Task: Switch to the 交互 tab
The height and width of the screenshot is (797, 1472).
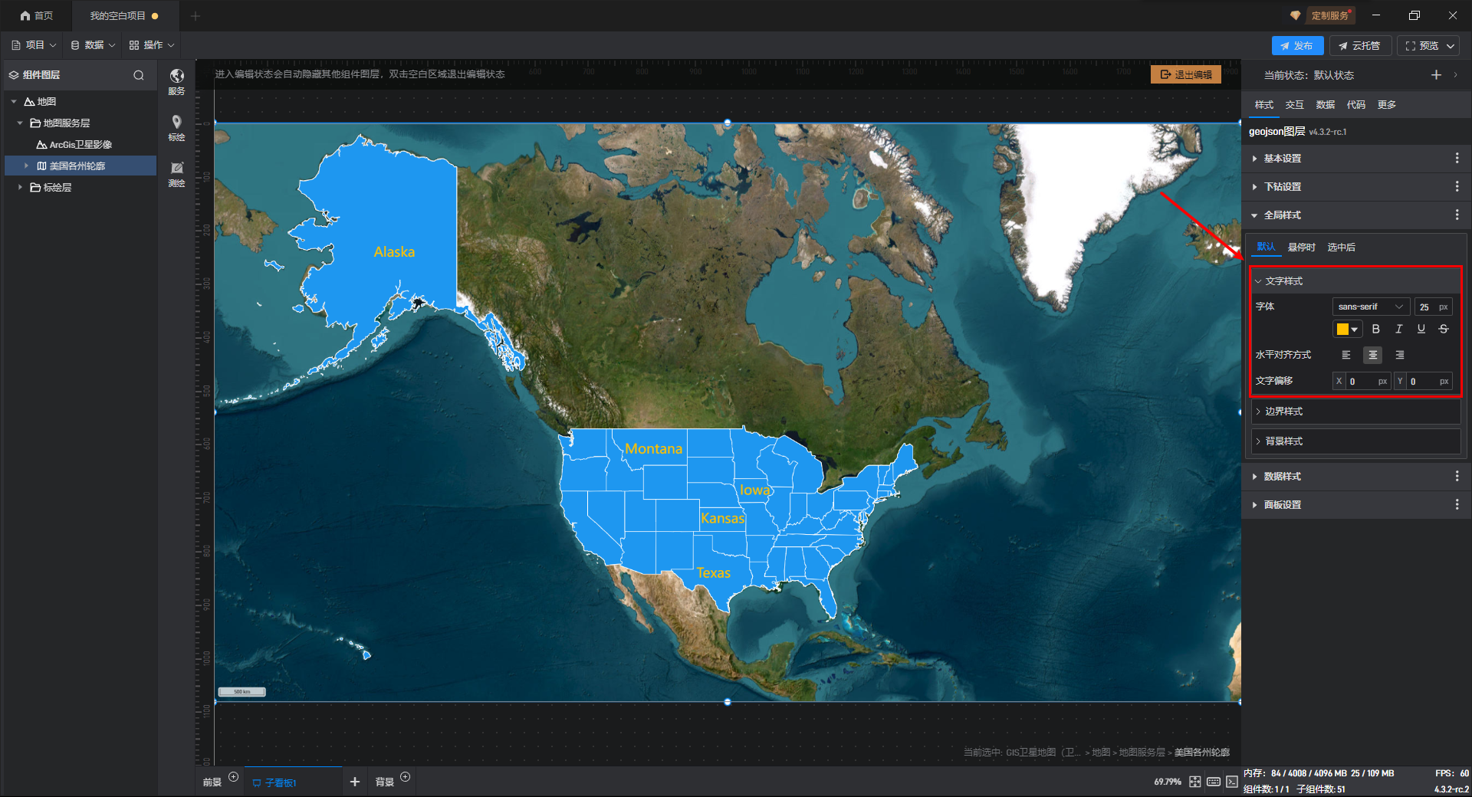Action: (x=1295, y=105)
